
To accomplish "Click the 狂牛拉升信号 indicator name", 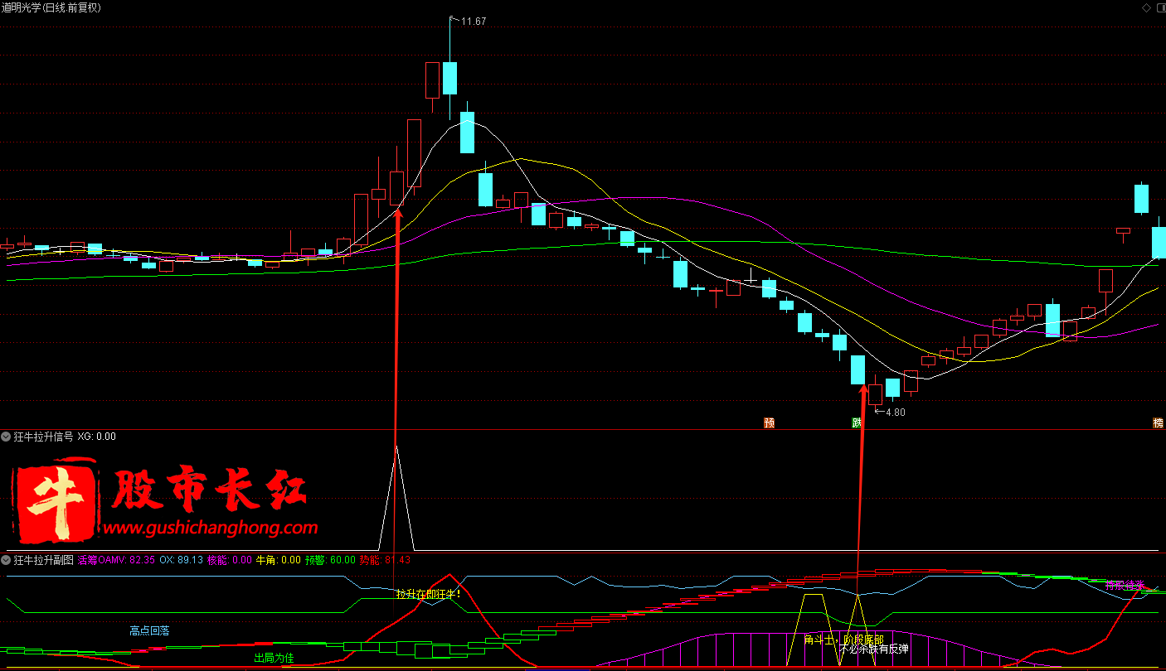I will point(44,437).
